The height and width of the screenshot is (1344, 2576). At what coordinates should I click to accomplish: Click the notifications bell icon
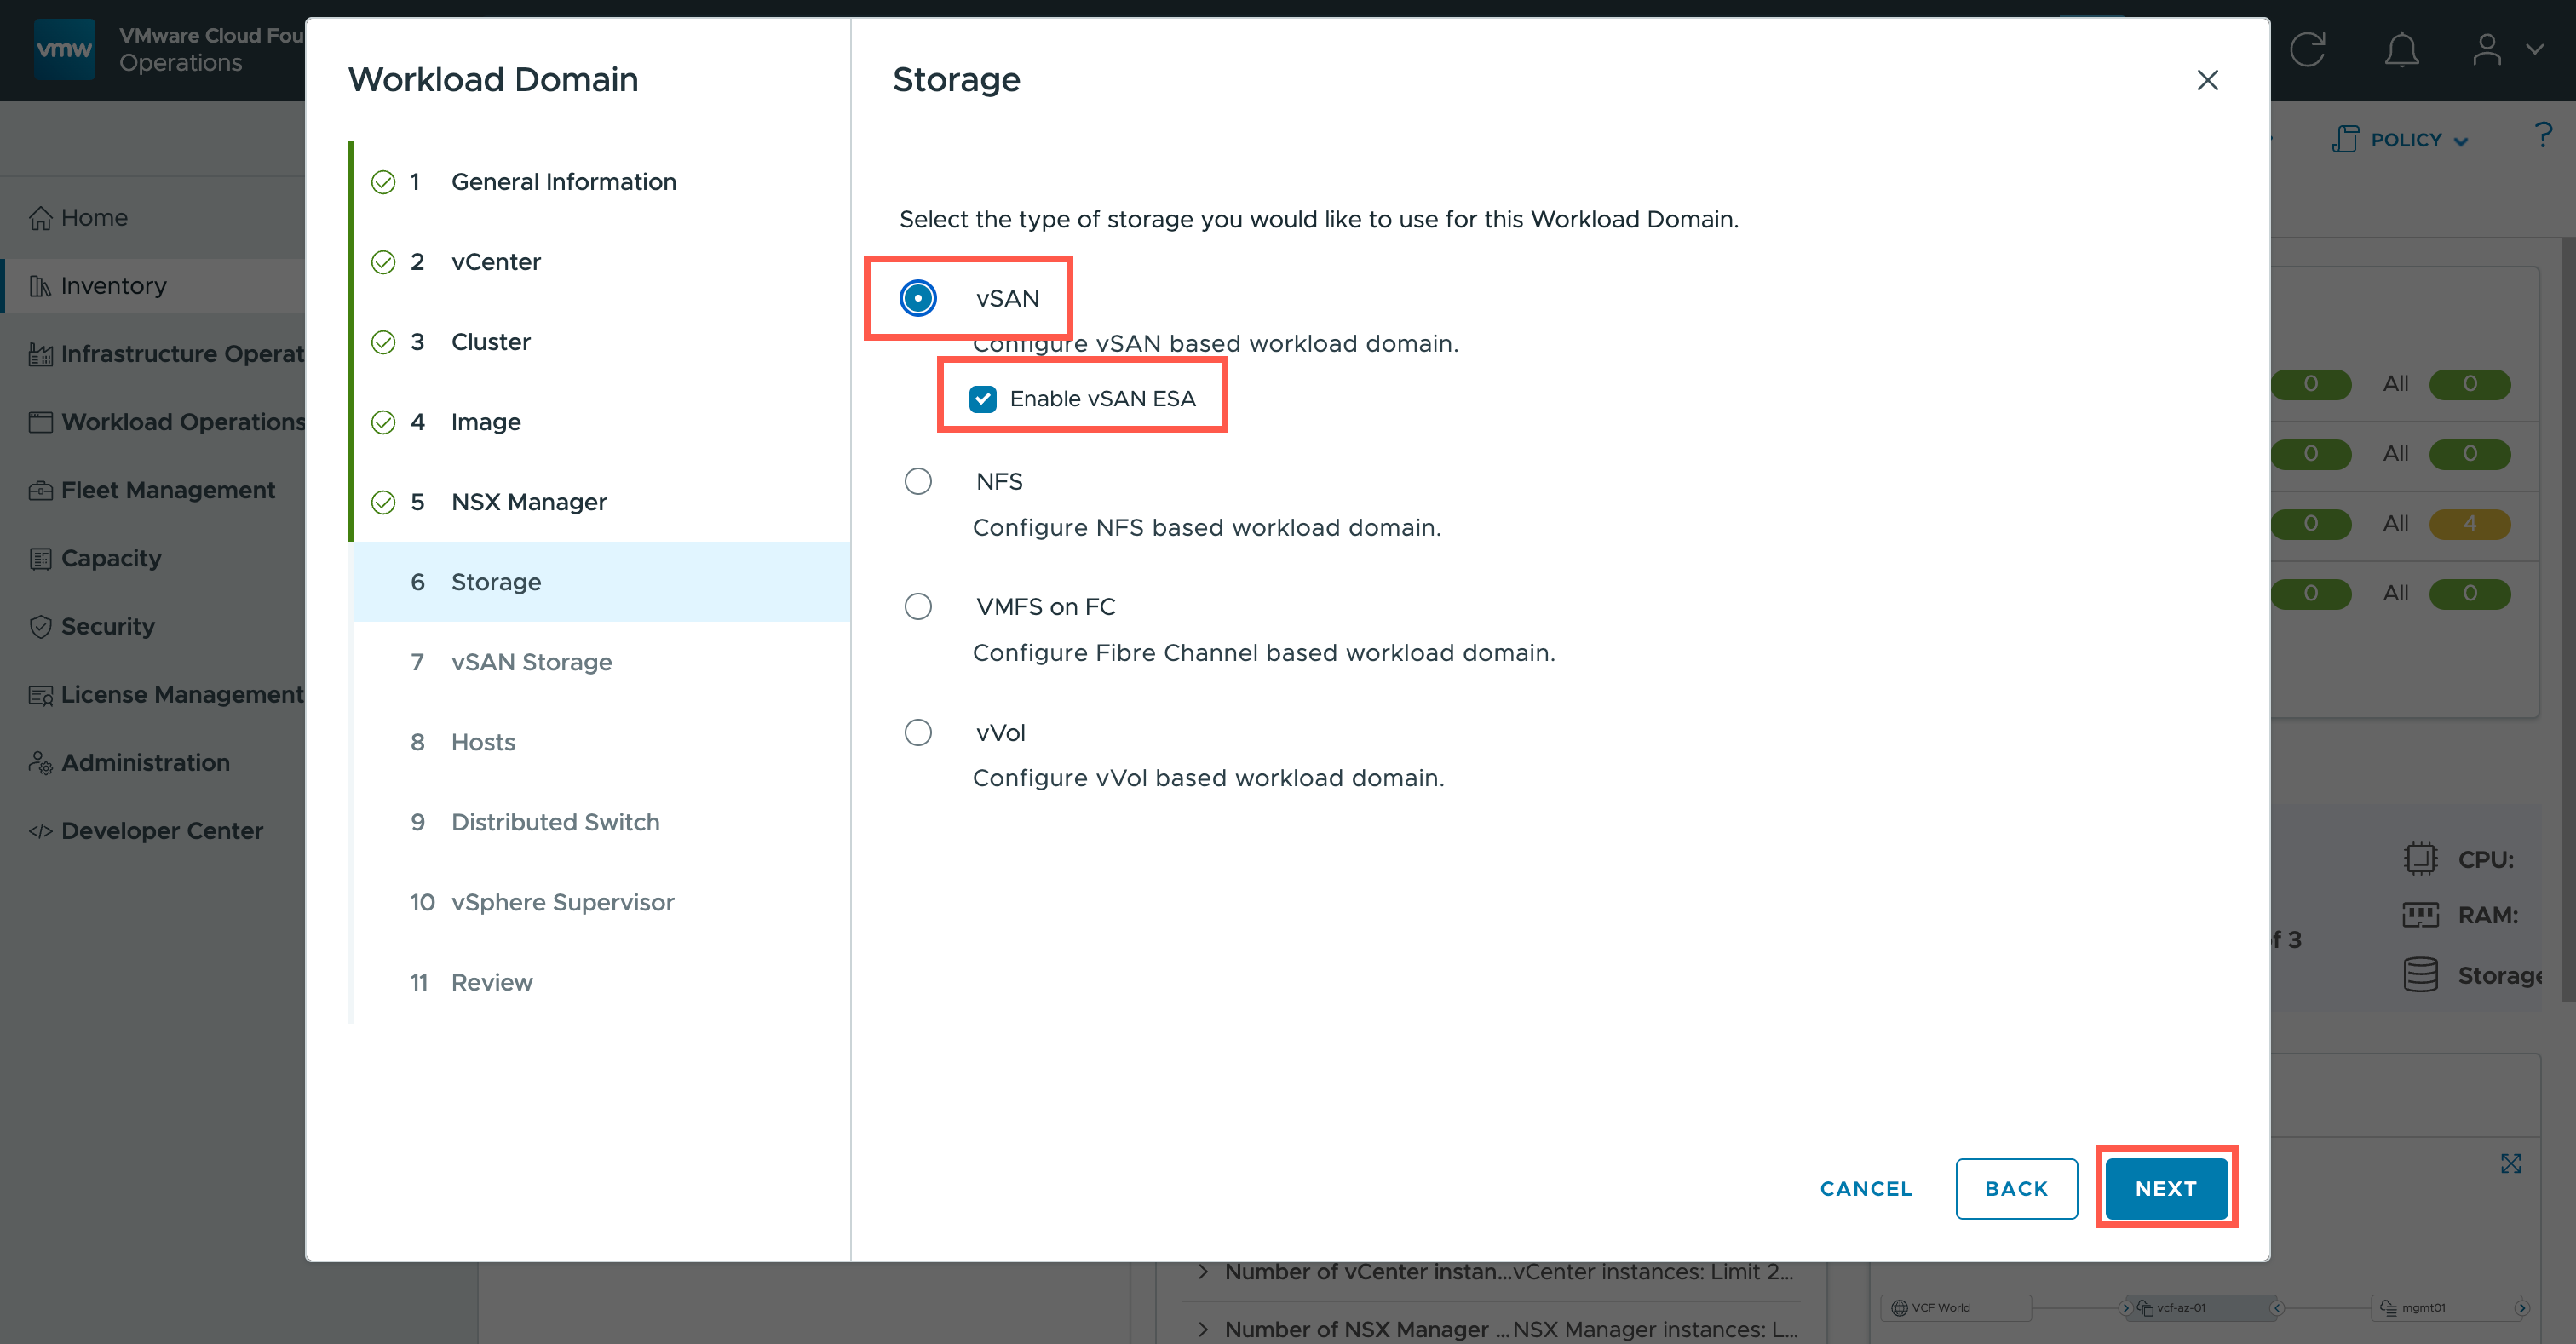click(x=2401, y=50)
